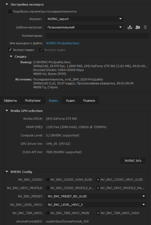Open Шаблон настроек dropdown
The height and width of the screenshot is (225, 151).
click(84, 27)
